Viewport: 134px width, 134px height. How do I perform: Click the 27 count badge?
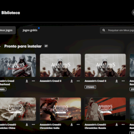(x=46, y=46)
